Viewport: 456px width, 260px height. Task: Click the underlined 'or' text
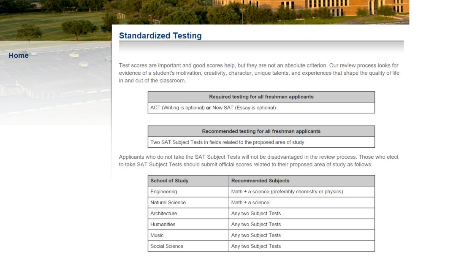pyautogui.click(x=209, y=108)
